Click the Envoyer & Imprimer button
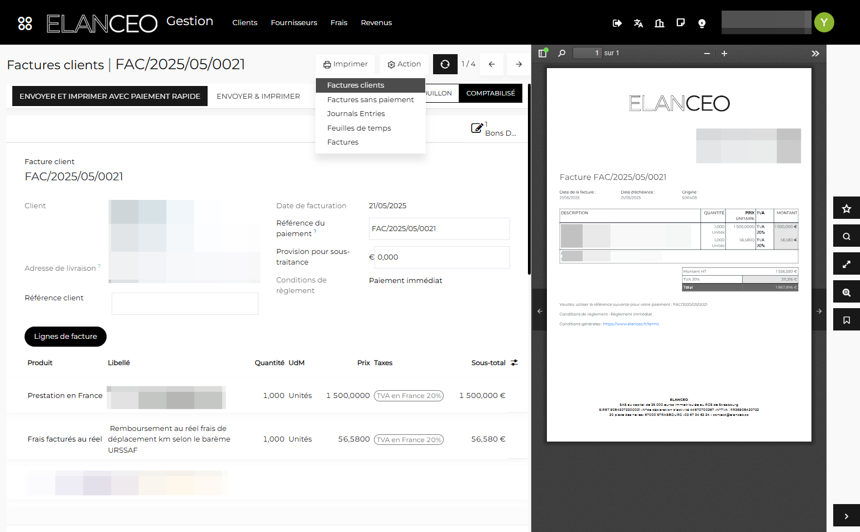860x532 pixels. [258, 96]
